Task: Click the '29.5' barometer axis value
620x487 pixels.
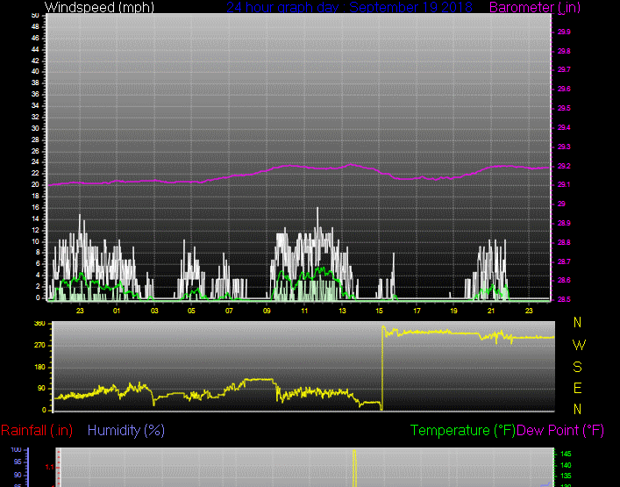Action: tap(564, 109)
